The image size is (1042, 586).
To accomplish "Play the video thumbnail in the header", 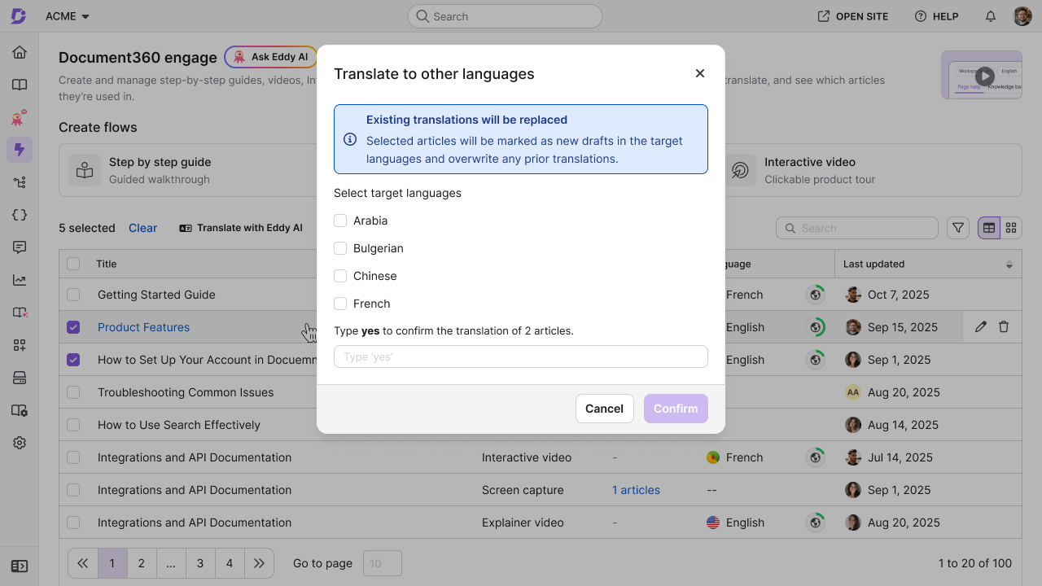I will pyautogui.click(x=985, y=76).
